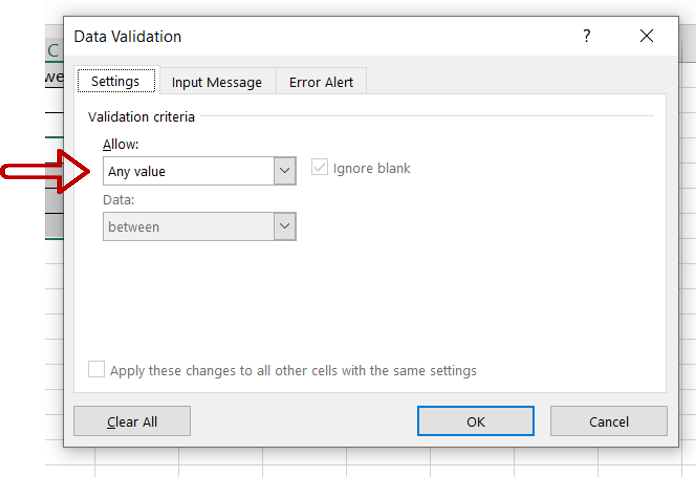Screen dimensions: 696x477
Task: Expand the Allow dropdown arrow
Action: [x=285, y=171]
